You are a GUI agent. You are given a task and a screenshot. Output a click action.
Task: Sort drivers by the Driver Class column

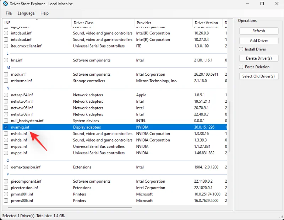[x=83, y=22]
